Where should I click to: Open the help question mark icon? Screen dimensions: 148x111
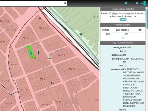pyautogui.click(x=137, y=3)
